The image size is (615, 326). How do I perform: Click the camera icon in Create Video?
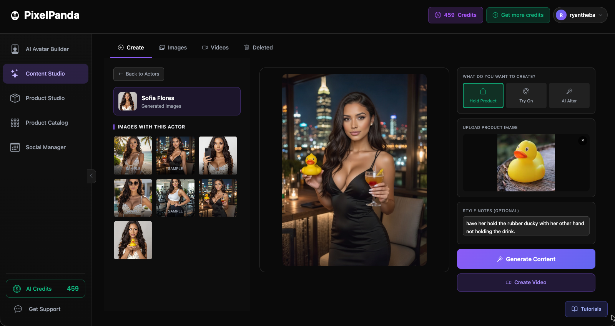coord(509,282)
